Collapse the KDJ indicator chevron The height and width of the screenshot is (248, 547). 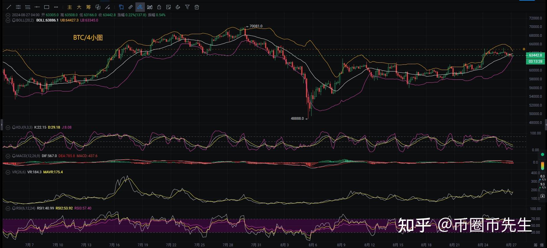click(x=8, y=127)
